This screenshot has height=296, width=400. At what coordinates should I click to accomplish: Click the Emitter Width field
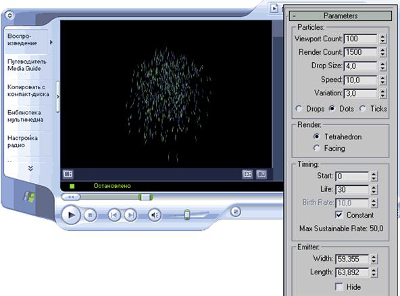(352, 259)
